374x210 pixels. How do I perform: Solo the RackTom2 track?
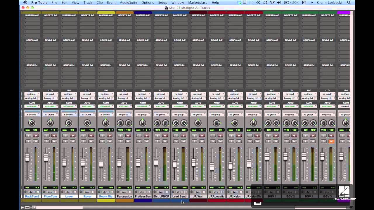28,141
